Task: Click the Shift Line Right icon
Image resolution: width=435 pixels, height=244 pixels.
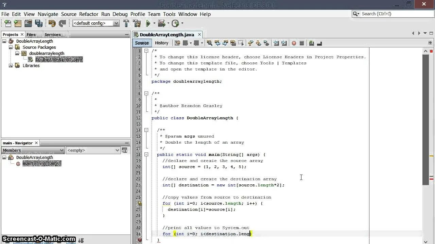Action: click(284, 43)
